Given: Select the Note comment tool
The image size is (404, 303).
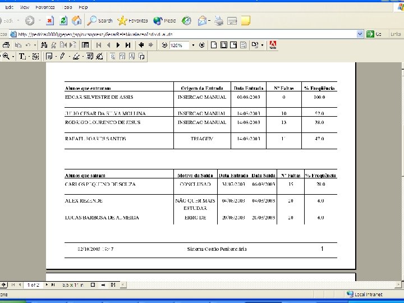Looking at the screenshot, I should 49,56.
